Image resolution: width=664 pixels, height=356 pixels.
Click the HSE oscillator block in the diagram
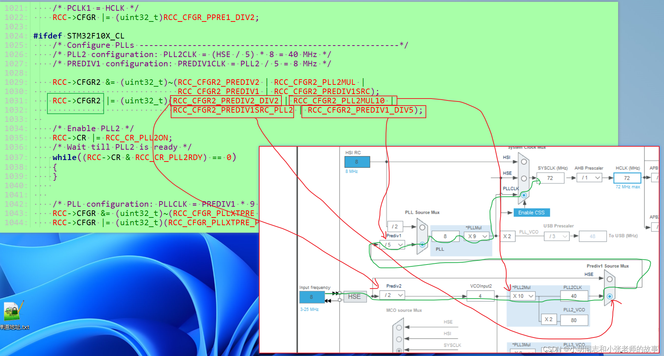354,297
